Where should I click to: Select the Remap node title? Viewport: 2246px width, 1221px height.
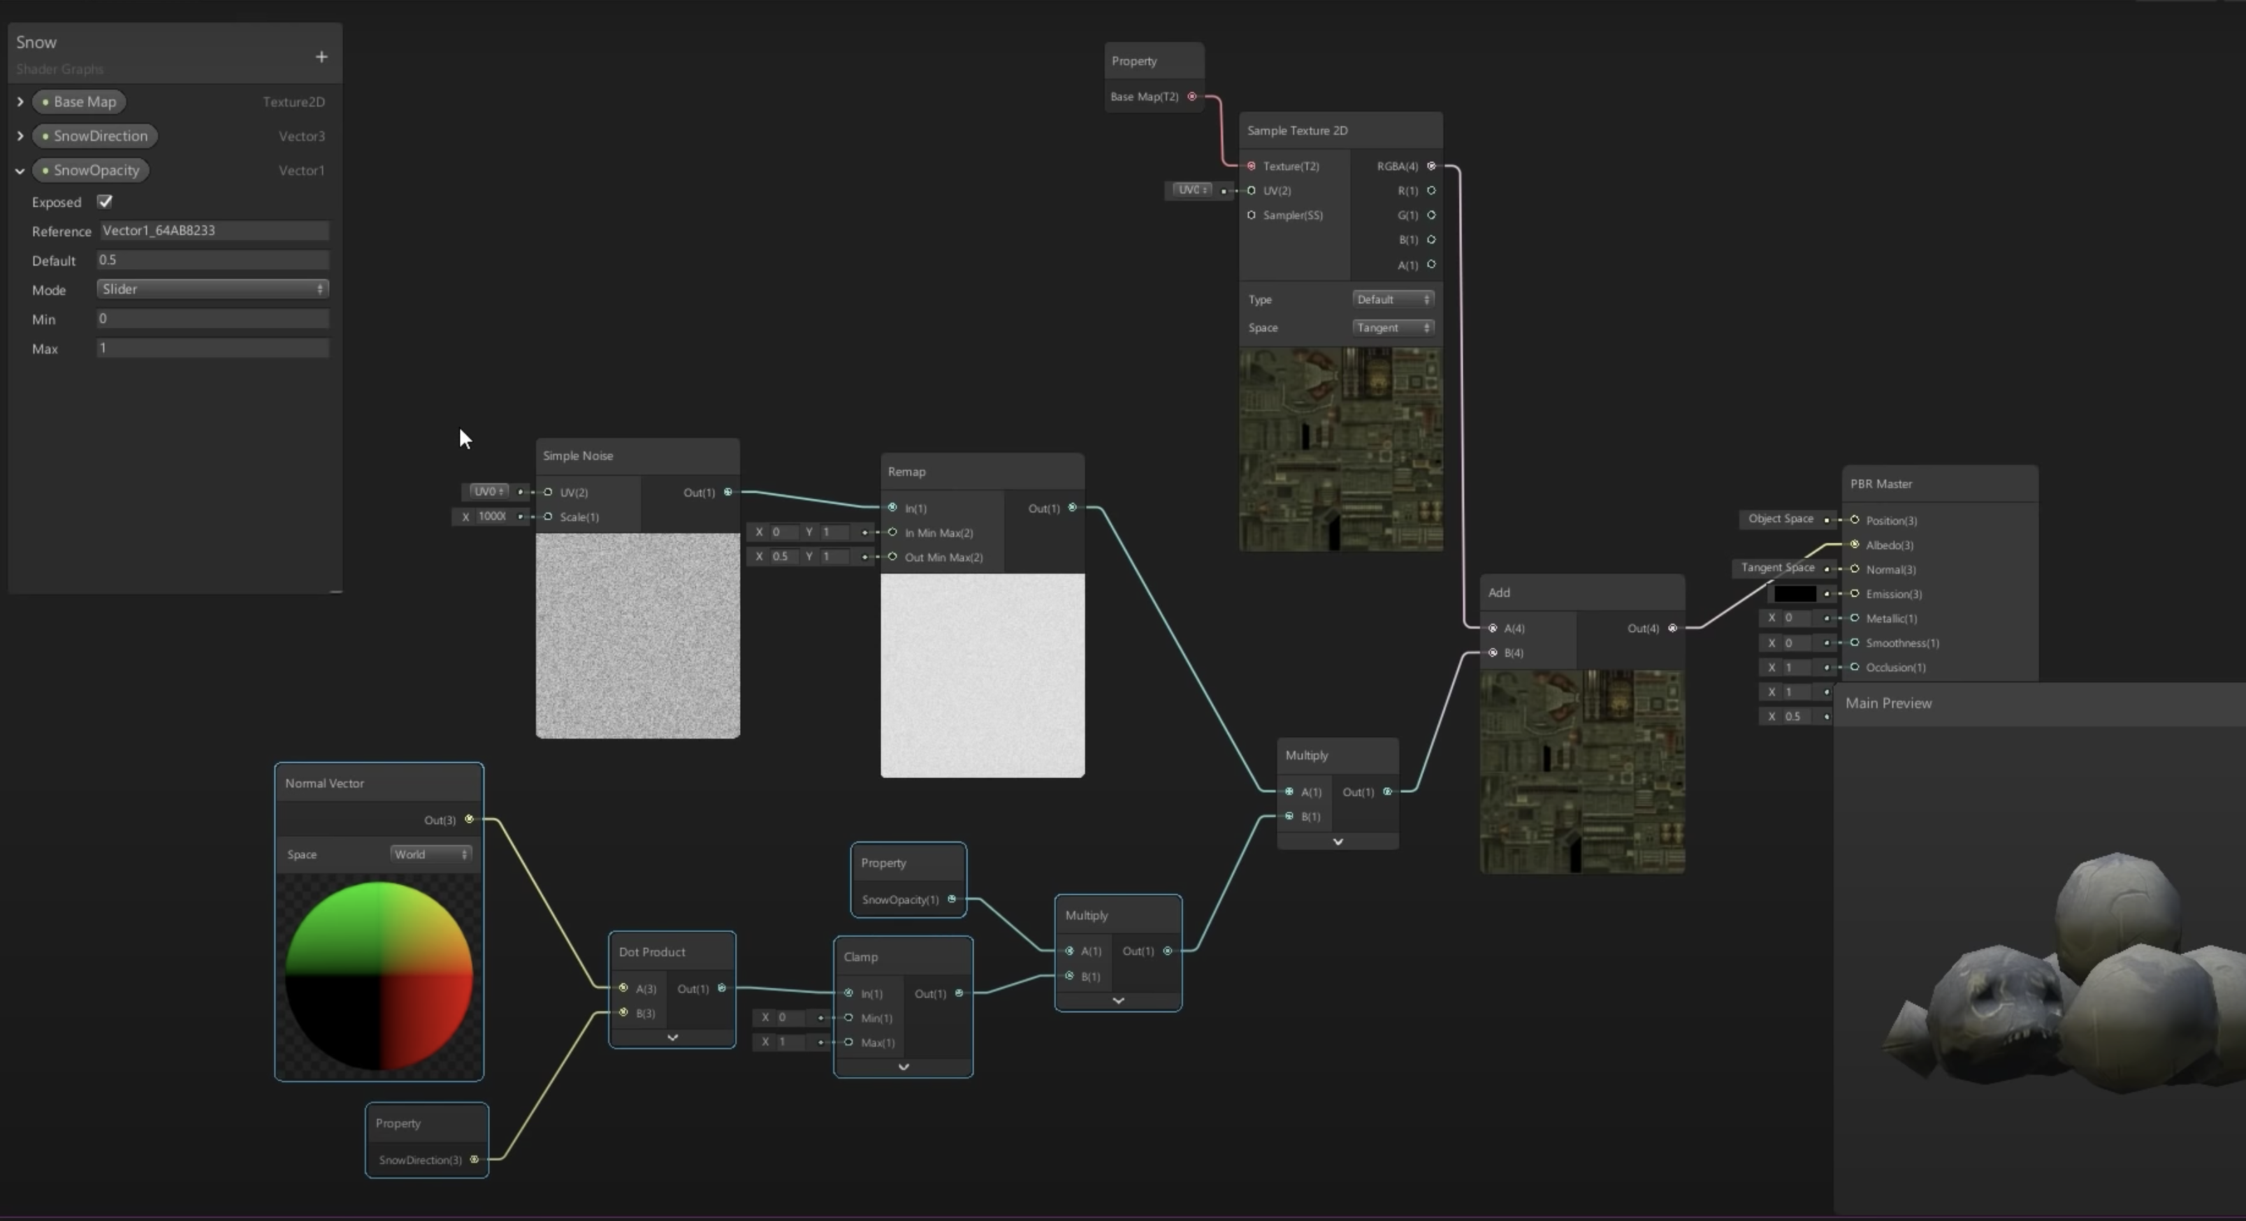[x=907, y=471]
